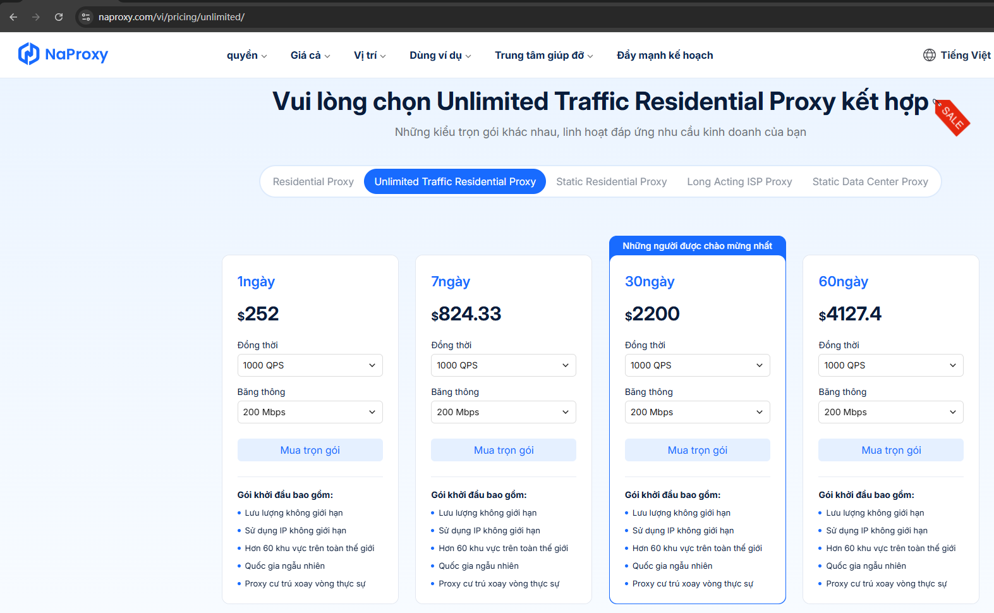Click Đẩy mạnh kế hoạch link
Image resolution: width=994 pixels, height=613 pixels.
point(665,56)
